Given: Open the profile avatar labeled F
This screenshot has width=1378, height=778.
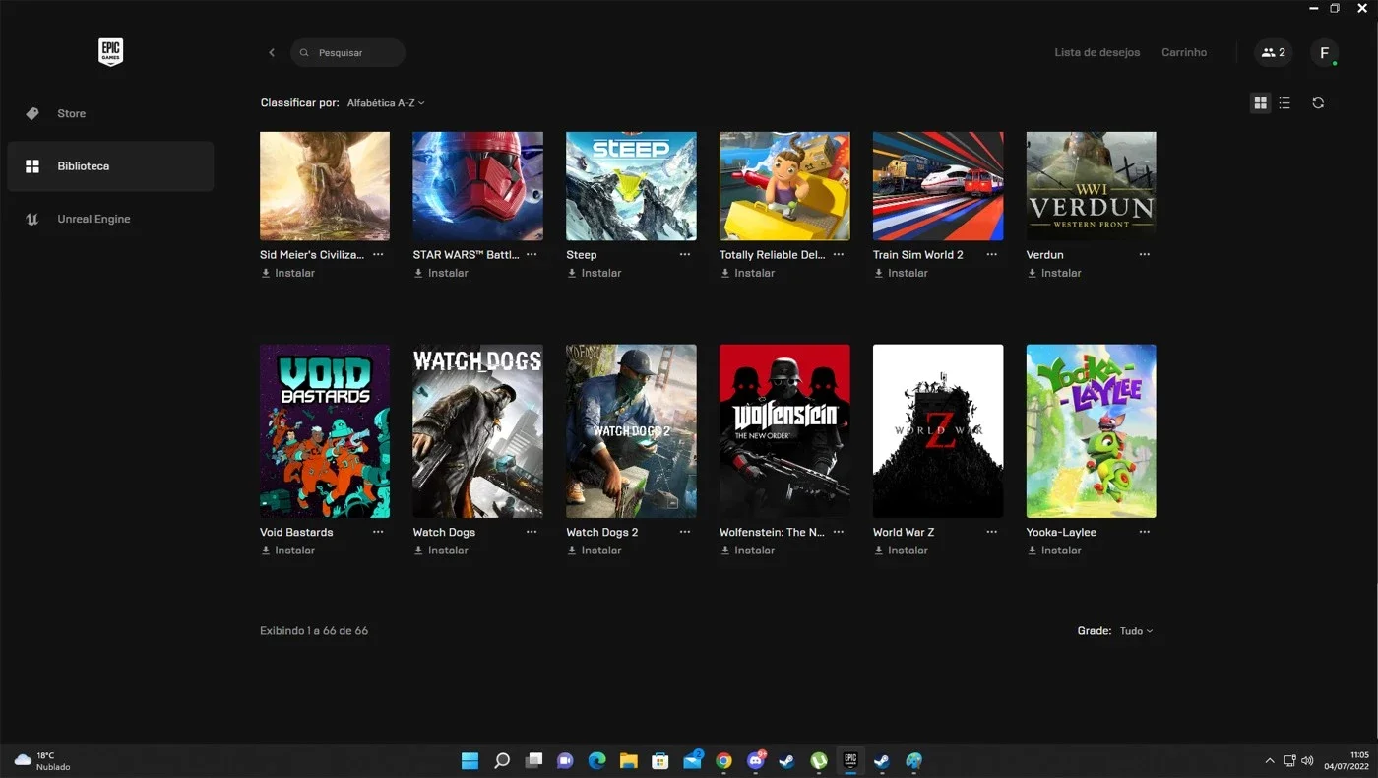Looking at the screenshot, I should point(1324,52).
